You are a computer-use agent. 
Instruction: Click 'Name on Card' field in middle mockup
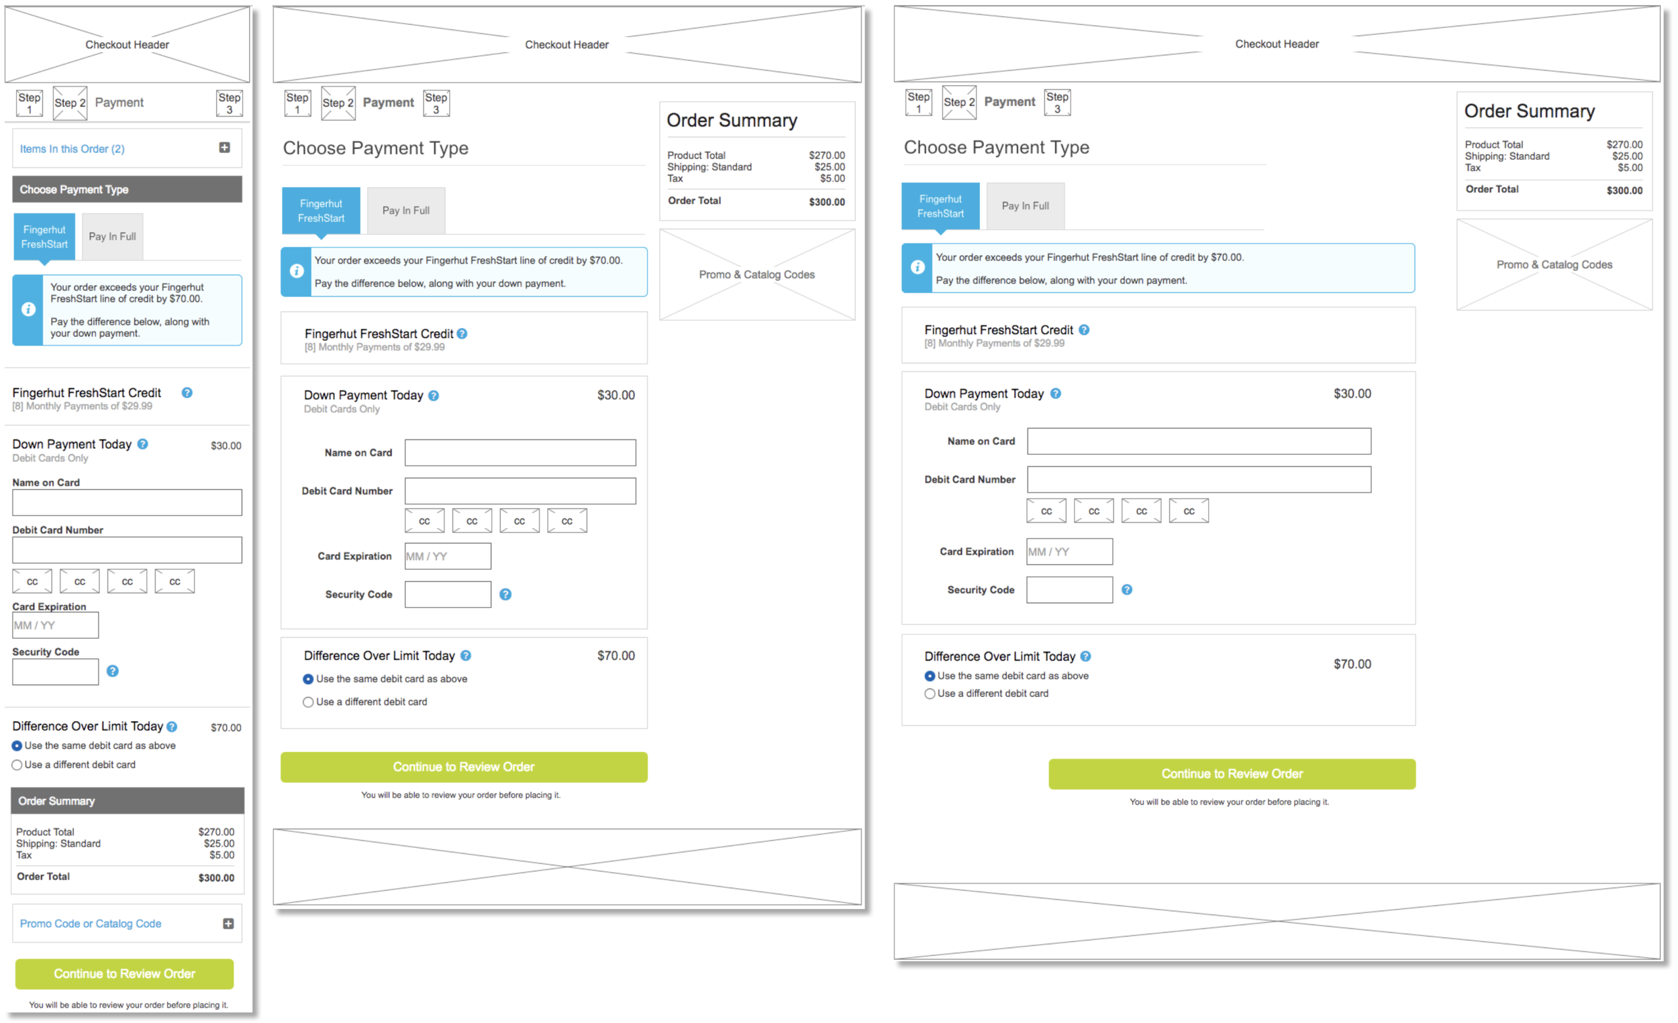[x=520, y=453]
